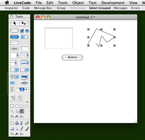The height and width of the screenshot is (140, 145).
Task: Select the paint brush tool
Action: click(x=27, y=129)
